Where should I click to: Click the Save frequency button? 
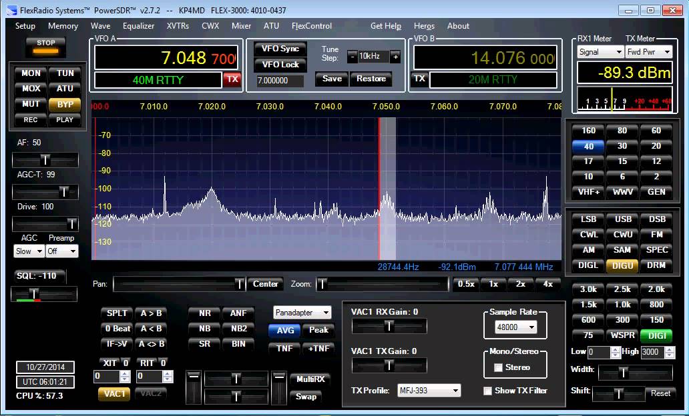click(332, 79)
